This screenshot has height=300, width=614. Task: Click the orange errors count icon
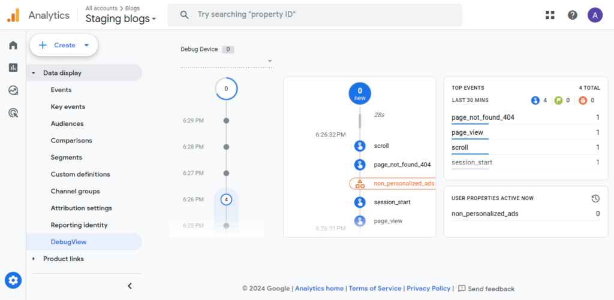click(x=583, y=101)
